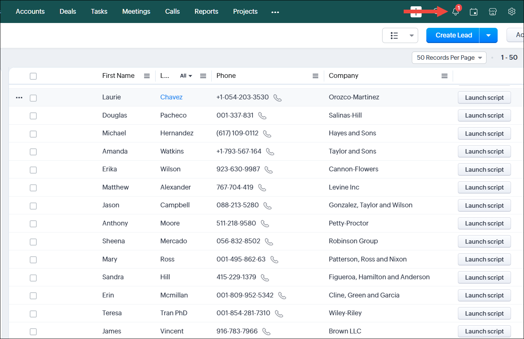The height and width of the screenshot is (339, 524).
Task: Open the Chavez lead link
Action: click(x=171, y=97)
